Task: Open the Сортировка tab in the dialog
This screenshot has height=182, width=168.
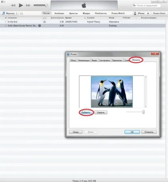Action: coord(104,60)
